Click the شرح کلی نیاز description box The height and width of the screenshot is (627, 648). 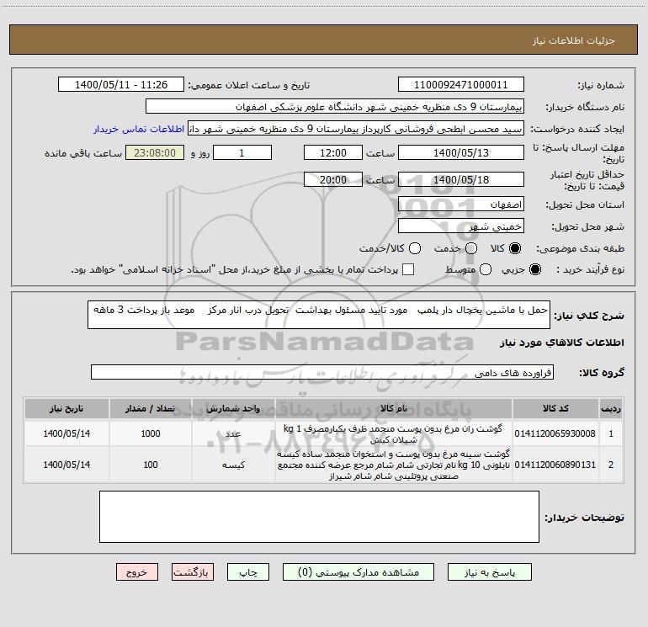pos(319,315)
